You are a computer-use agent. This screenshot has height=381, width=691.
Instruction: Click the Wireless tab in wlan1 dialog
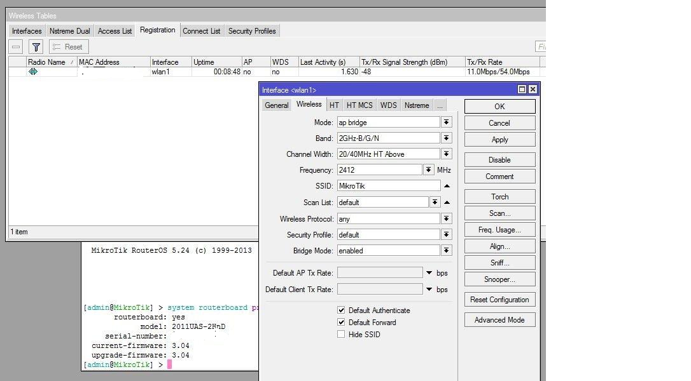click(309, 104)
